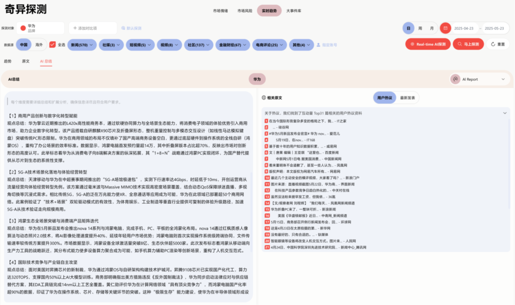
Task: Click the Real-time AI探测 button
Action: (427, 44)
